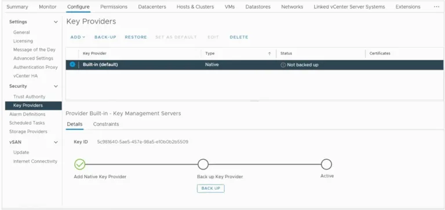Click the EDIT button
445x210 pixels.
point(213,37)
